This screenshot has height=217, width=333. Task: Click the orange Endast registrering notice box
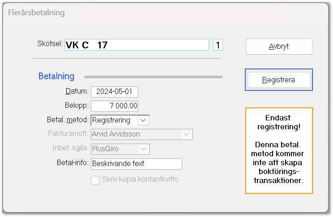279,150
